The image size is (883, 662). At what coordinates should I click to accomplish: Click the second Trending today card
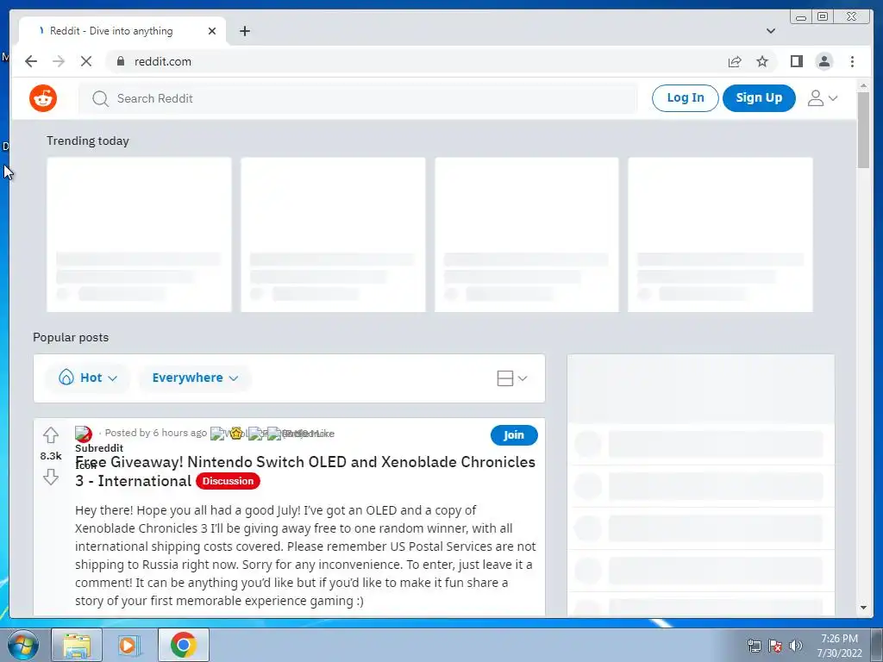(333, 234)
